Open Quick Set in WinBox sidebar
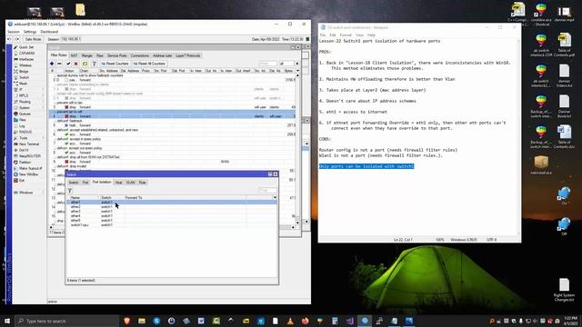Screen dimensions: 582x327 25,47
